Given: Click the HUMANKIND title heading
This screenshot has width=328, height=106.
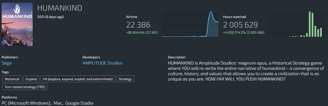Looking at the screenshot, I should coord(60,8).
